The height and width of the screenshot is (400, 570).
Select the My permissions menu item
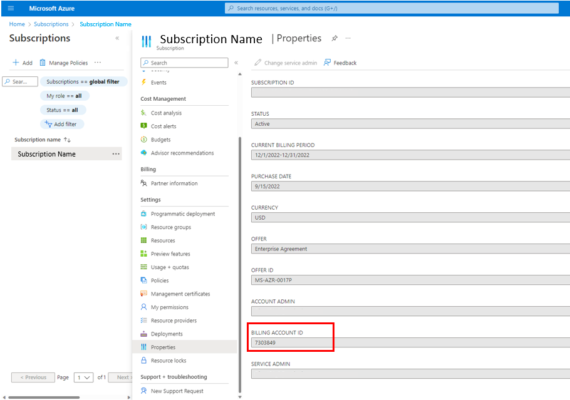[x=169, y=307]
